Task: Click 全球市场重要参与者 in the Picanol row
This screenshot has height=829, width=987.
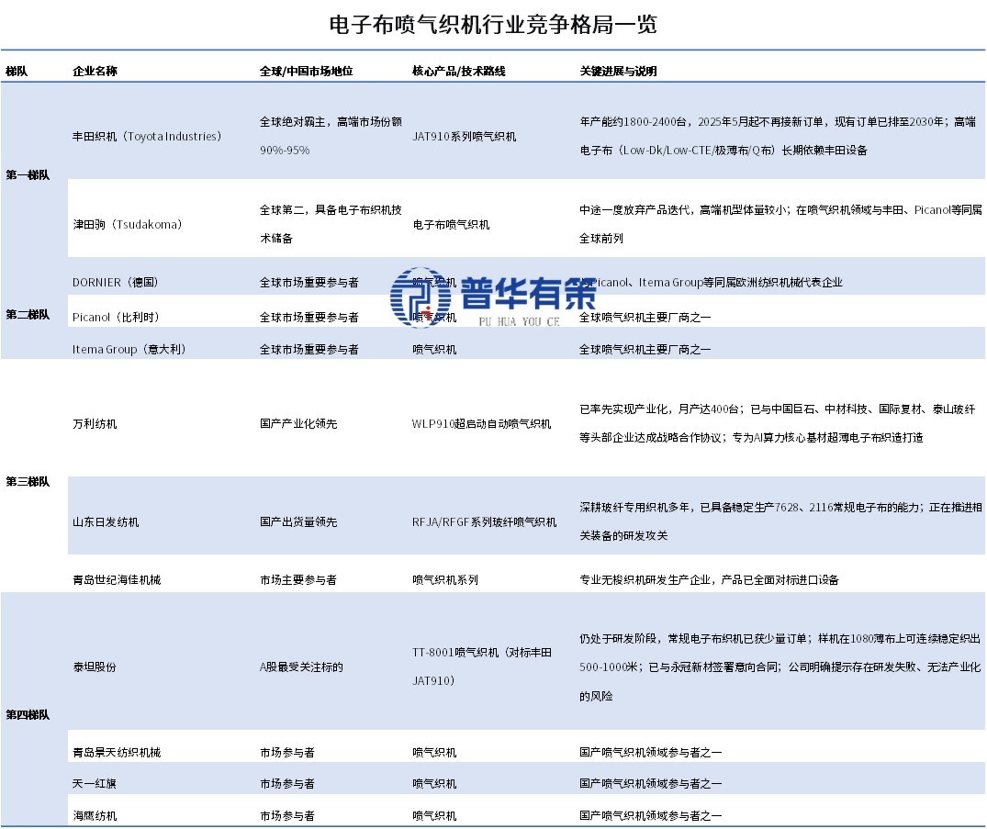Action: coord(309,318)
